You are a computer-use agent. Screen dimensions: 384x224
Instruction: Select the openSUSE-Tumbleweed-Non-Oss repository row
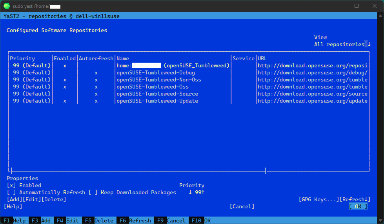(x=189, y=80)
